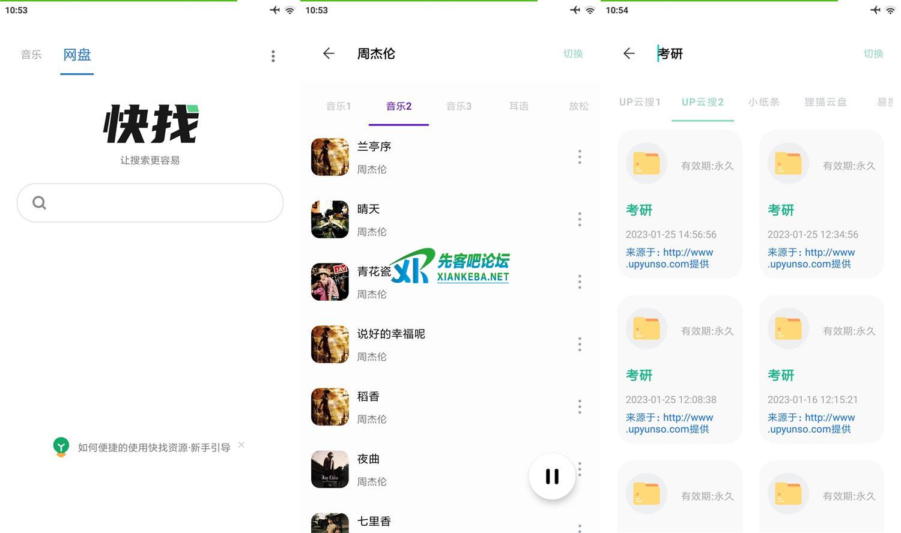Open the three-dot menu on the 网盘 screen

273,56
